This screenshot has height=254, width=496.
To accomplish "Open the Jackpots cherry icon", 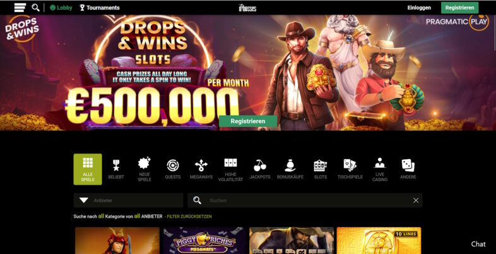I will tap(260, 165).
